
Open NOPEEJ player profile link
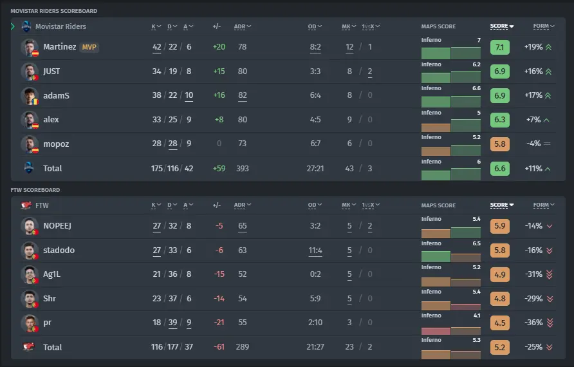57,225
